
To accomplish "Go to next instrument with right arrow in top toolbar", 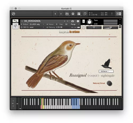I will 61,14.
